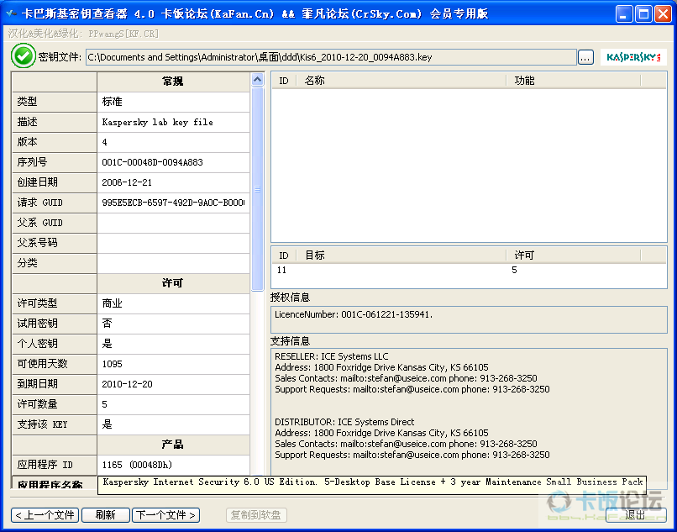Open file browse button with ellipsis
This screenshot has height=532, width=677.
[585, 57]
